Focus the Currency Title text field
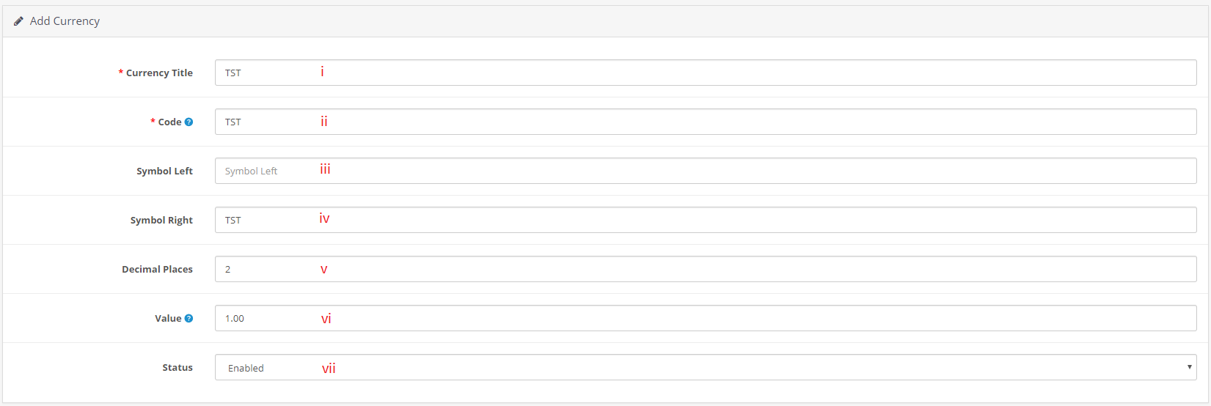The height and width of the screenshot is (406, 1211). point(704,73)
